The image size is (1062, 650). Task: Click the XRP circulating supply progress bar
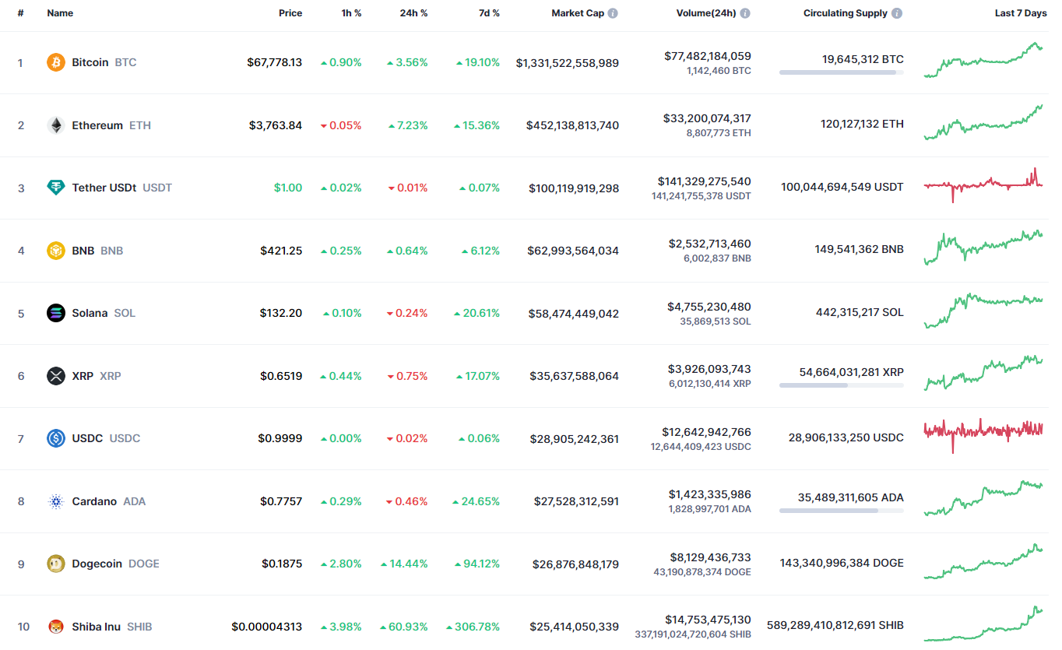[x=841, y=385]
